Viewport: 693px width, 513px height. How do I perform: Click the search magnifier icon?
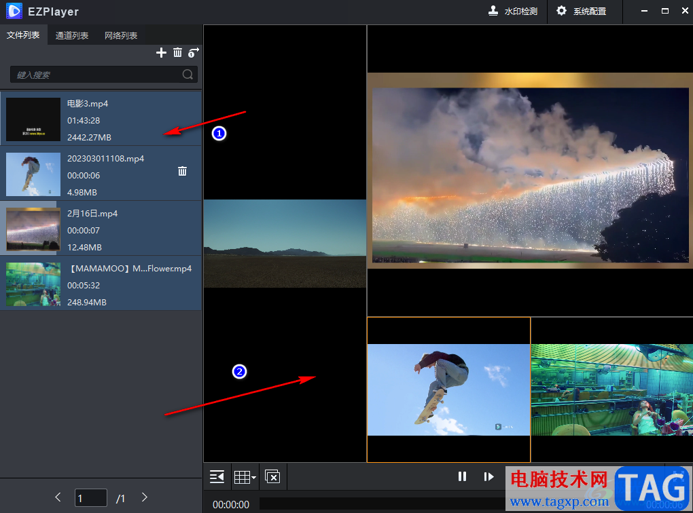(188, 75)
